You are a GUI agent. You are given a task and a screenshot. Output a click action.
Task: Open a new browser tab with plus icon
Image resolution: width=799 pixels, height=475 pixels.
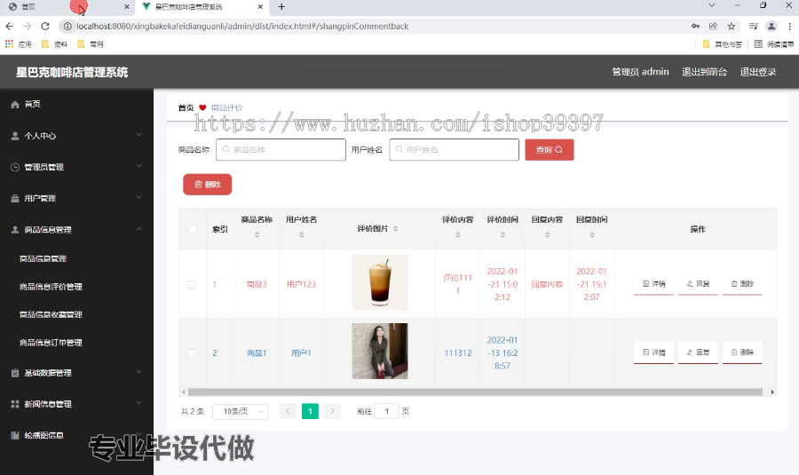coord(281,6)
